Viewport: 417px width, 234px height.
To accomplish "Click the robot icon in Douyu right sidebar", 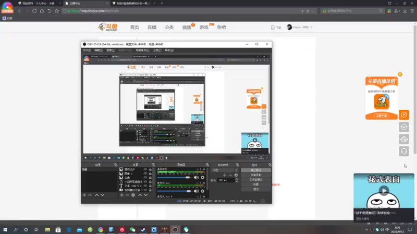I will pos(403,139).
